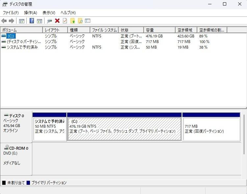Sort by the 種類 column header

click(79, 30)
